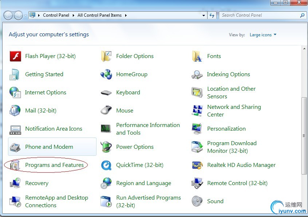Open the Realtek HD Audio Manager icon
The width and height of the screenshot is (308, 217).
click(x=197, y=165)
